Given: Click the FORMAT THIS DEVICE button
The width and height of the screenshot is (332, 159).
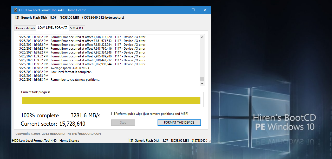Looking at the screenshot, I should click(x=179, y=123).
